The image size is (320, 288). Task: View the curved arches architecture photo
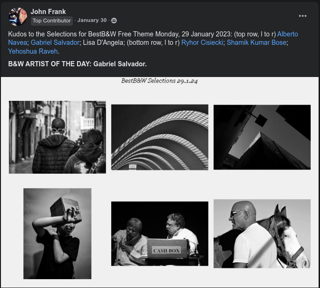pyautogui.click(x=160, y=137)
